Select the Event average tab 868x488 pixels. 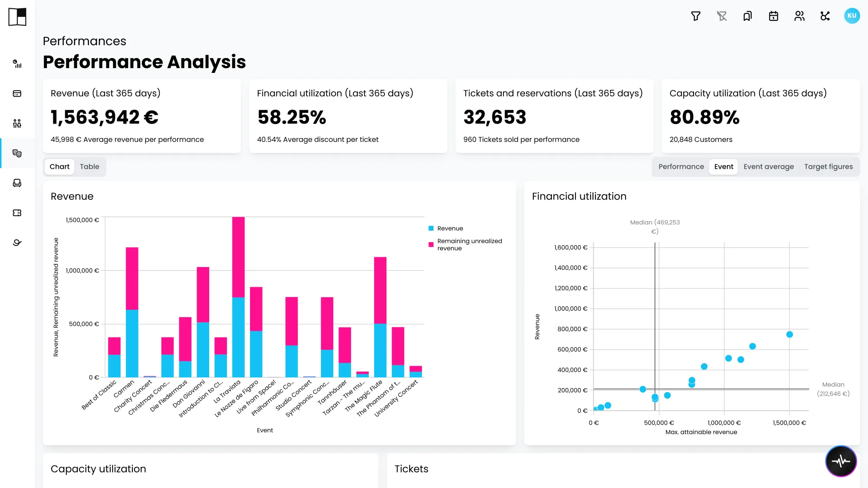click(x=769, y=167)
